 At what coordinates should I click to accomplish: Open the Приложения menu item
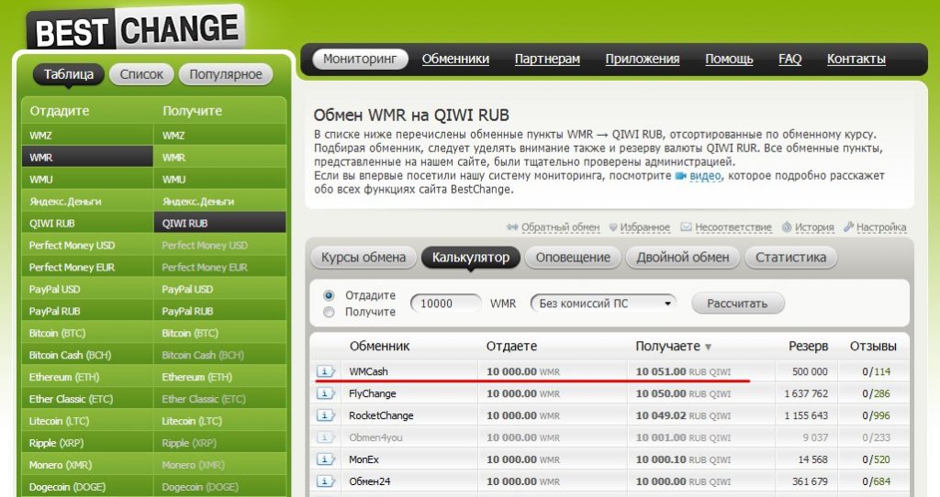(x=643, y=59)
